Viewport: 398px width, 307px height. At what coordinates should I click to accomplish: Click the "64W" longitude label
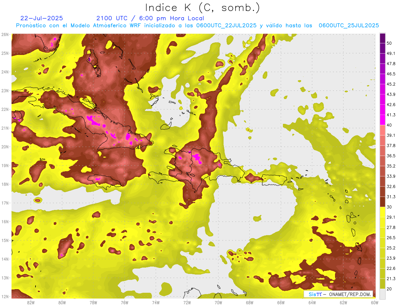tap(312, 303)
